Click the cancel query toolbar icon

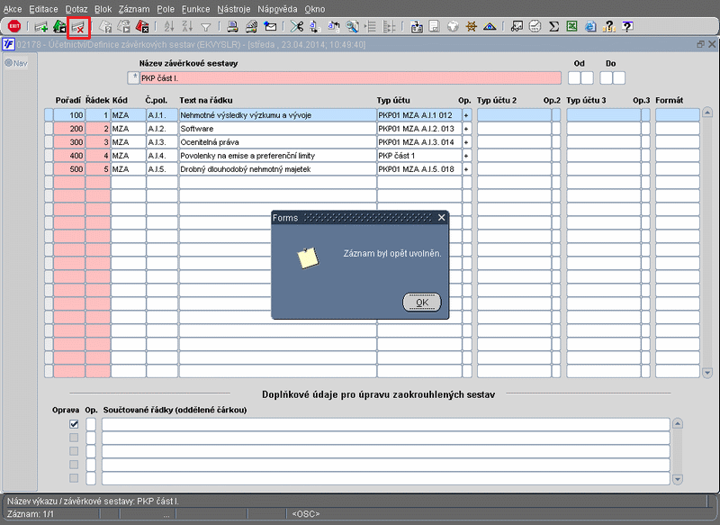coord(142,27)
